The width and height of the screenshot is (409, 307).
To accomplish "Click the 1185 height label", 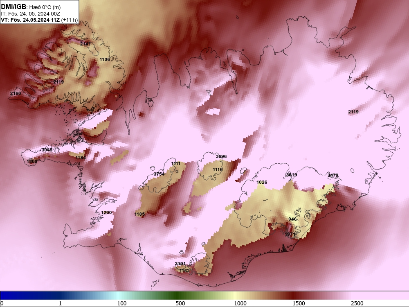I will pyautogui.click(x=139, y=214).
